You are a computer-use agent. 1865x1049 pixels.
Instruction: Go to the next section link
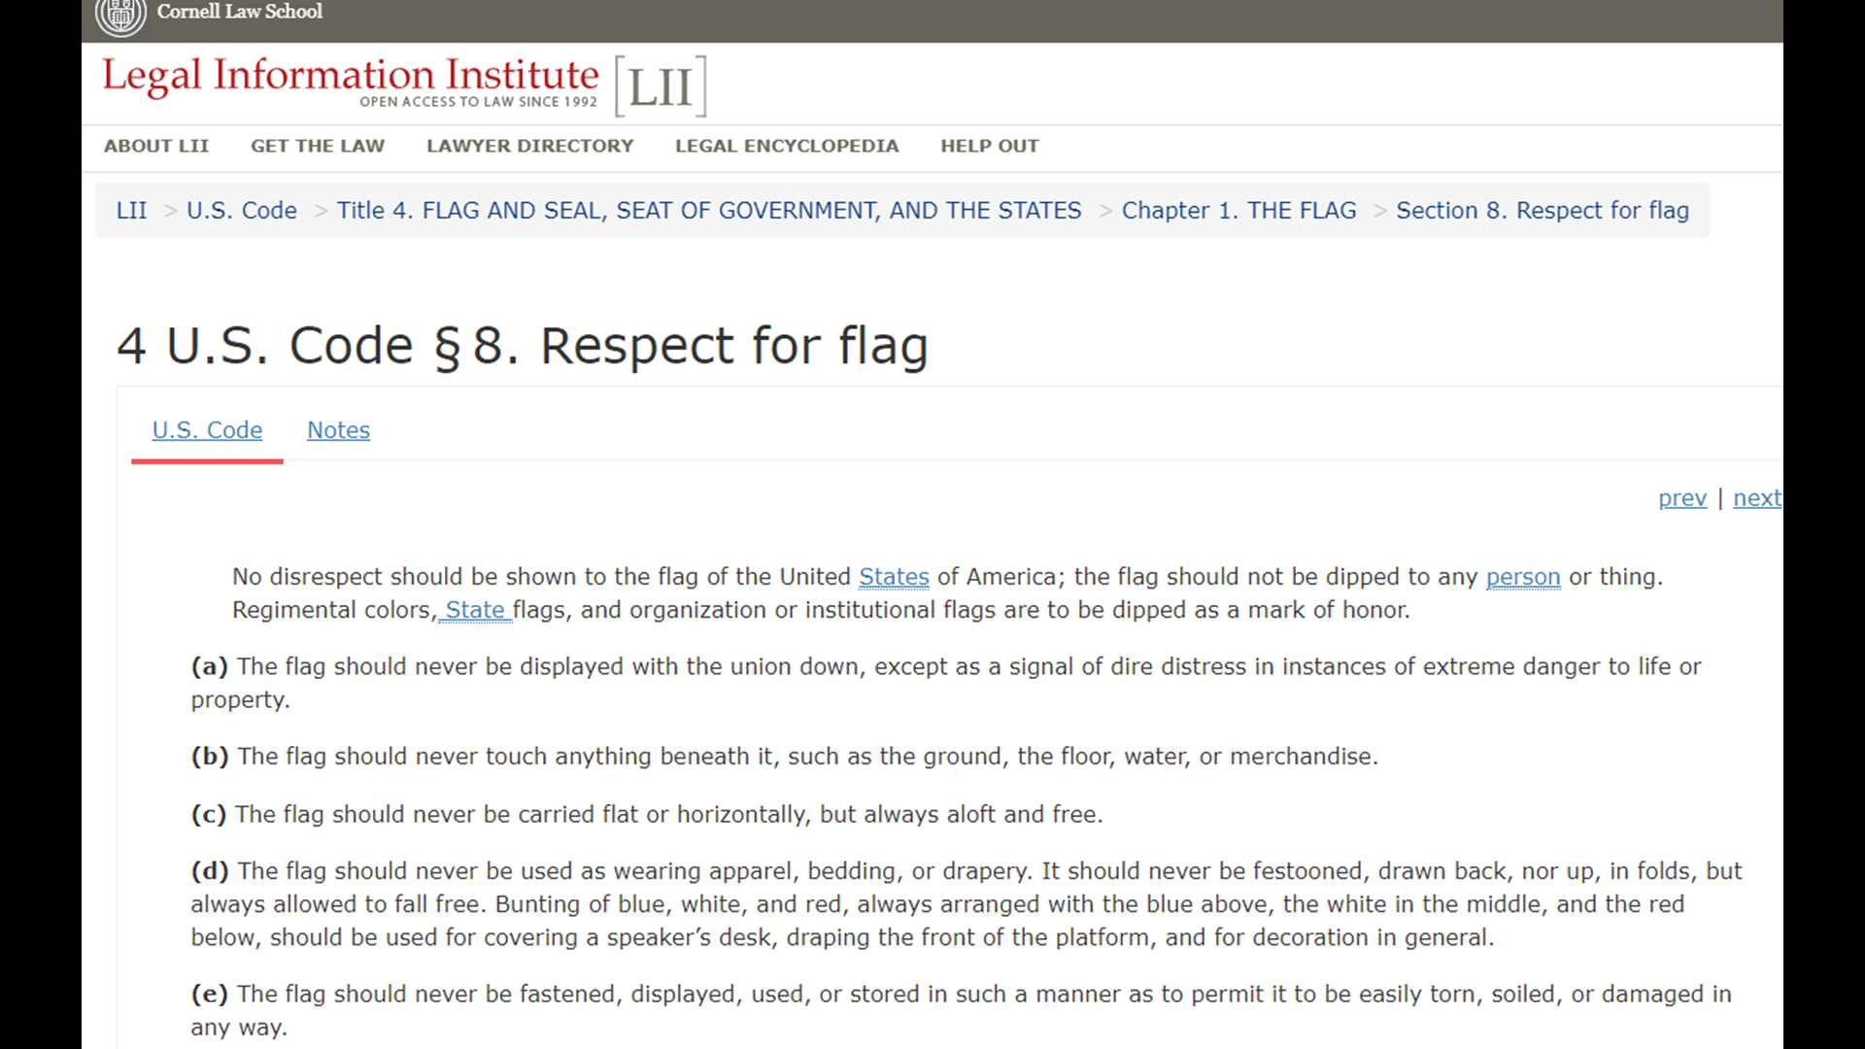click(x=1756, y=498)
